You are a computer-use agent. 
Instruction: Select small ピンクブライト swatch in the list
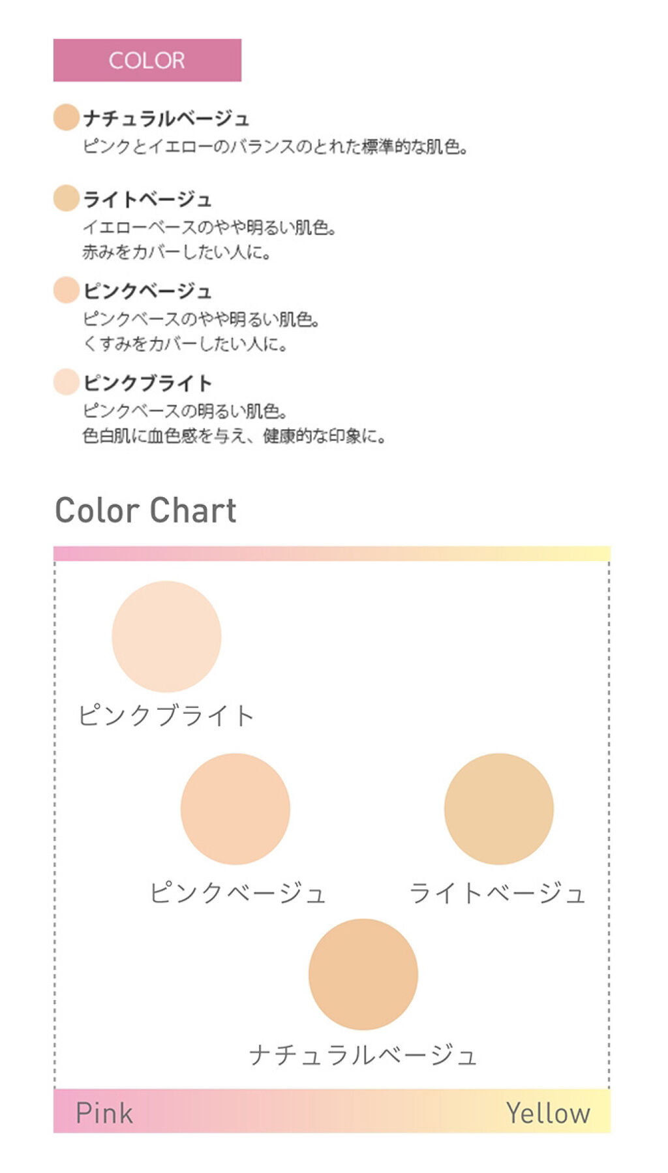click(x=66, y=382)
